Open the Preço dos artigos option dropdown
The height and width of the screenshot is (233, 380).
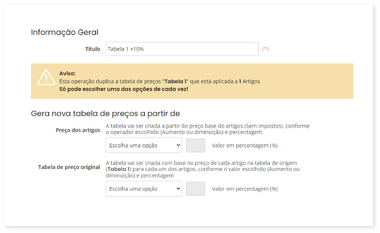143,145
